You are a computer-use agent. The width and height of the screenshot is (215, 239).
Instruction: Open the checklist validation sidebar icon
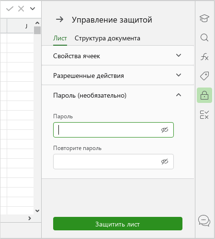(x=204, y=114)
